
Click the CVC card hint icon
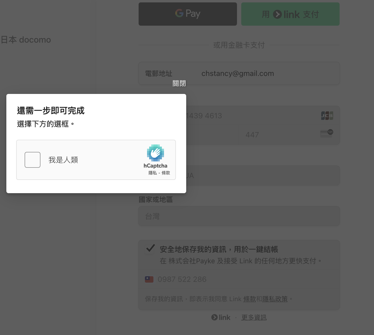[x=327, y=133]
